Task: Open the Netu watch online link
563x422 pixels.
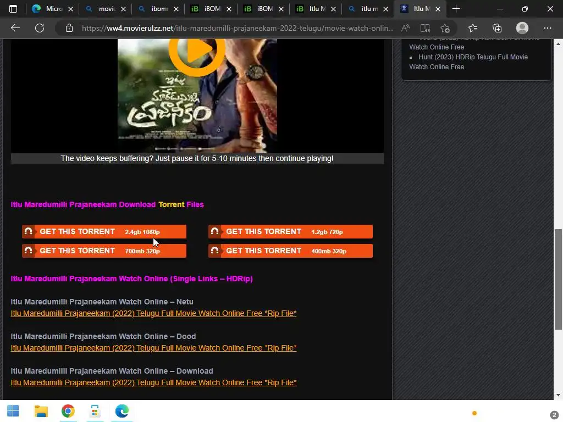Action: (x=153, y=313)
